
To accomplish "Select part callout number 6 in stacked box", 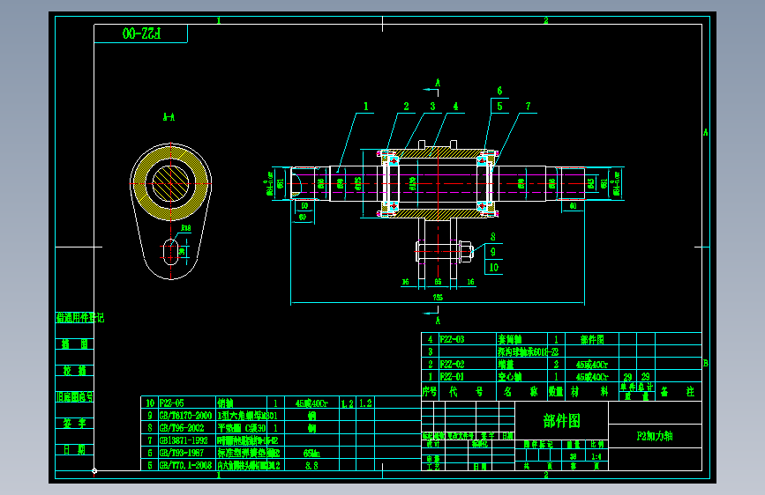I will point(499,91).
